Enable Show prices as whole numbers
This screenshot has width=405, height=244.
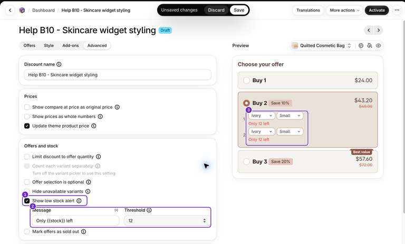(27, 116)
